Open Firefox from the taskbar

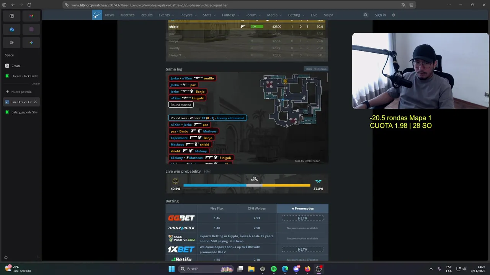coord(307,269)
